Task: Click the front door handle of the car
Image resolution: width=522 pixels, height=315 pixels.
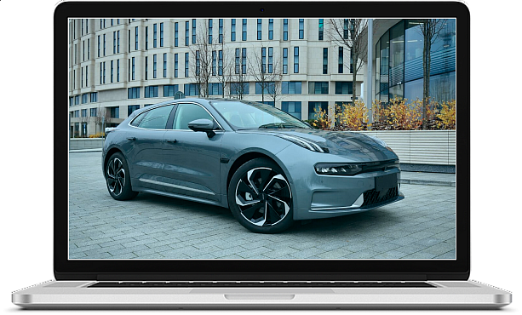Action: click(x=171, y=140)
